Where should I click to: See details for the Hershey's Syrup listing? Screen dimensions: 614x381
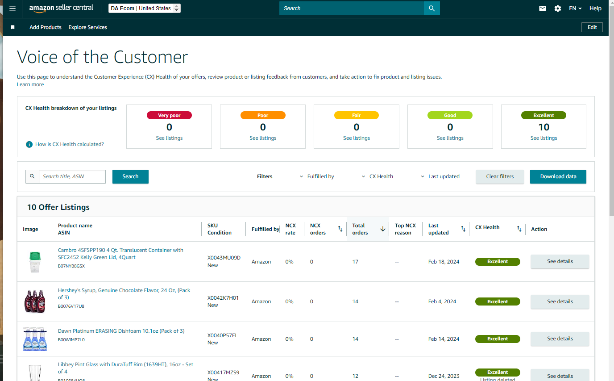(x=560, y=302)
